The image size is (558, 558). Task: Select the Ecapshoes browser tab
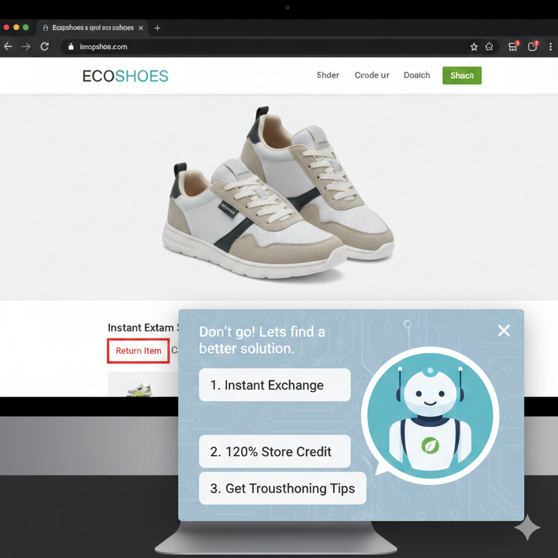(x=93, y=28)
